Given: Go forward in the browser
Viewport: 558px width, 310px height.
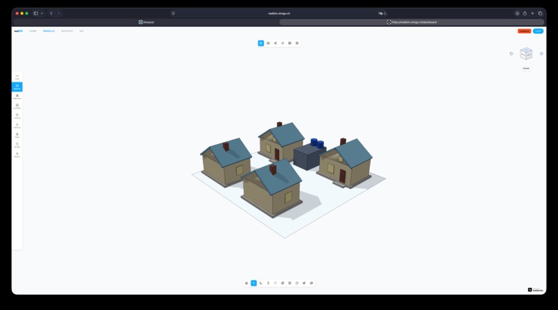Looking at the screenshot, I should [x=59, y=14].
